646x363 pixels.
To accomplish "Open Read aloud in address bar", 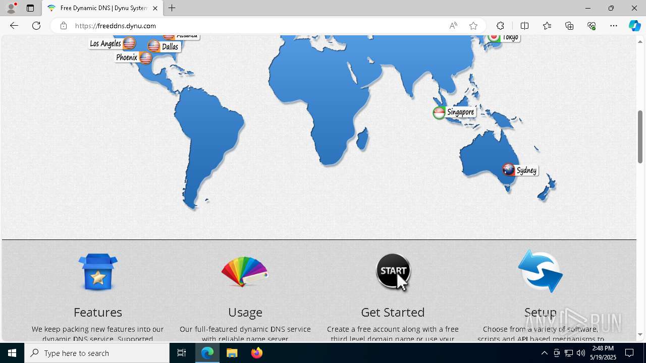I will [453, 26].
